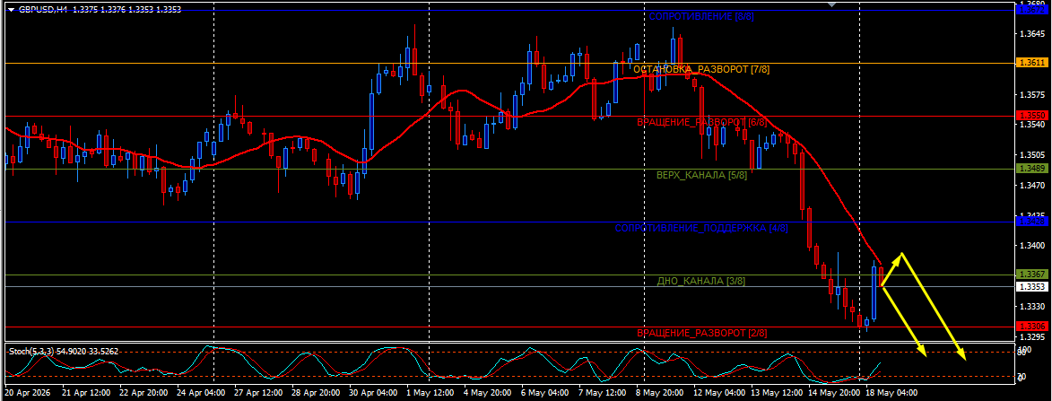
Task: Click the current price 1.3353 tag
Action: (1032, 286)
